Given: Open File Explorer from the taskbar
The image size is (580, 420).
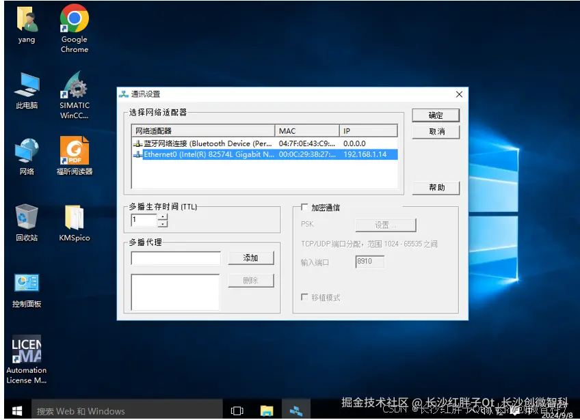Looking at the screenshot, I should 266,410.
